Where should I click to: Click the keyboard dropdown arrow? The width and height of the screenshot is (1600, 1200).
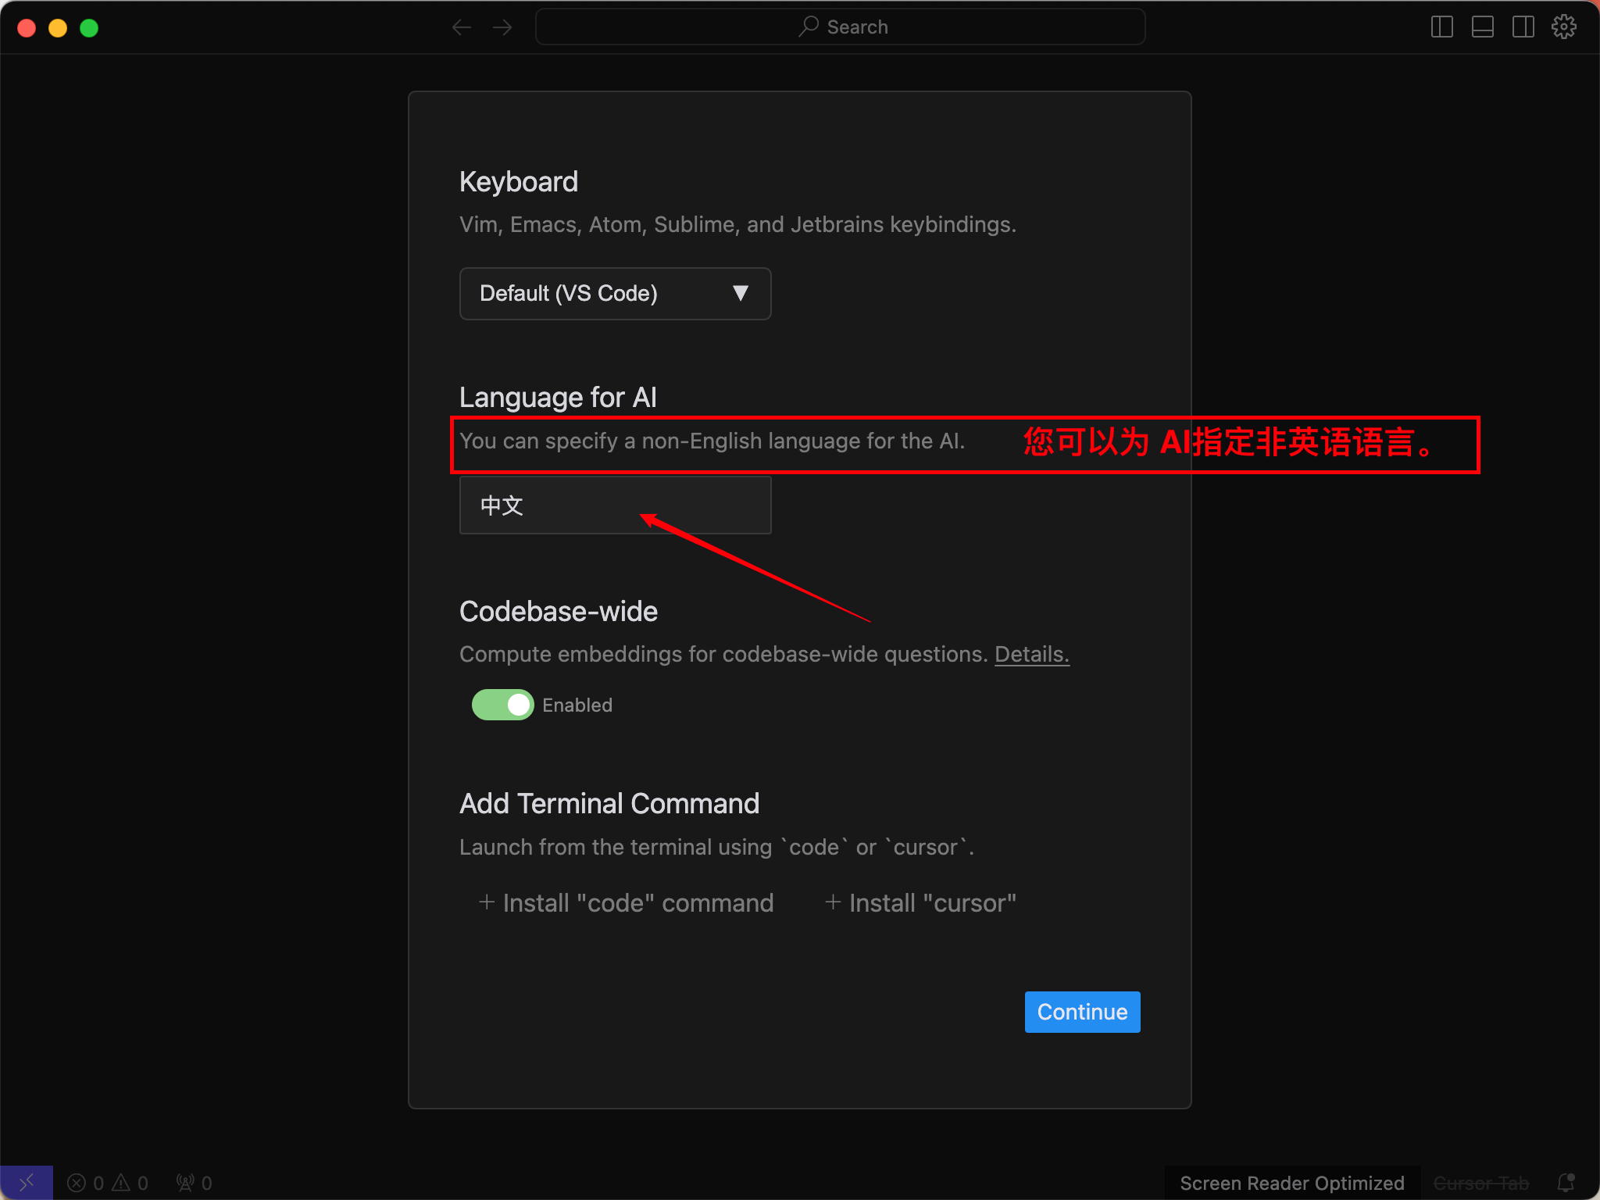pos(740,294)
